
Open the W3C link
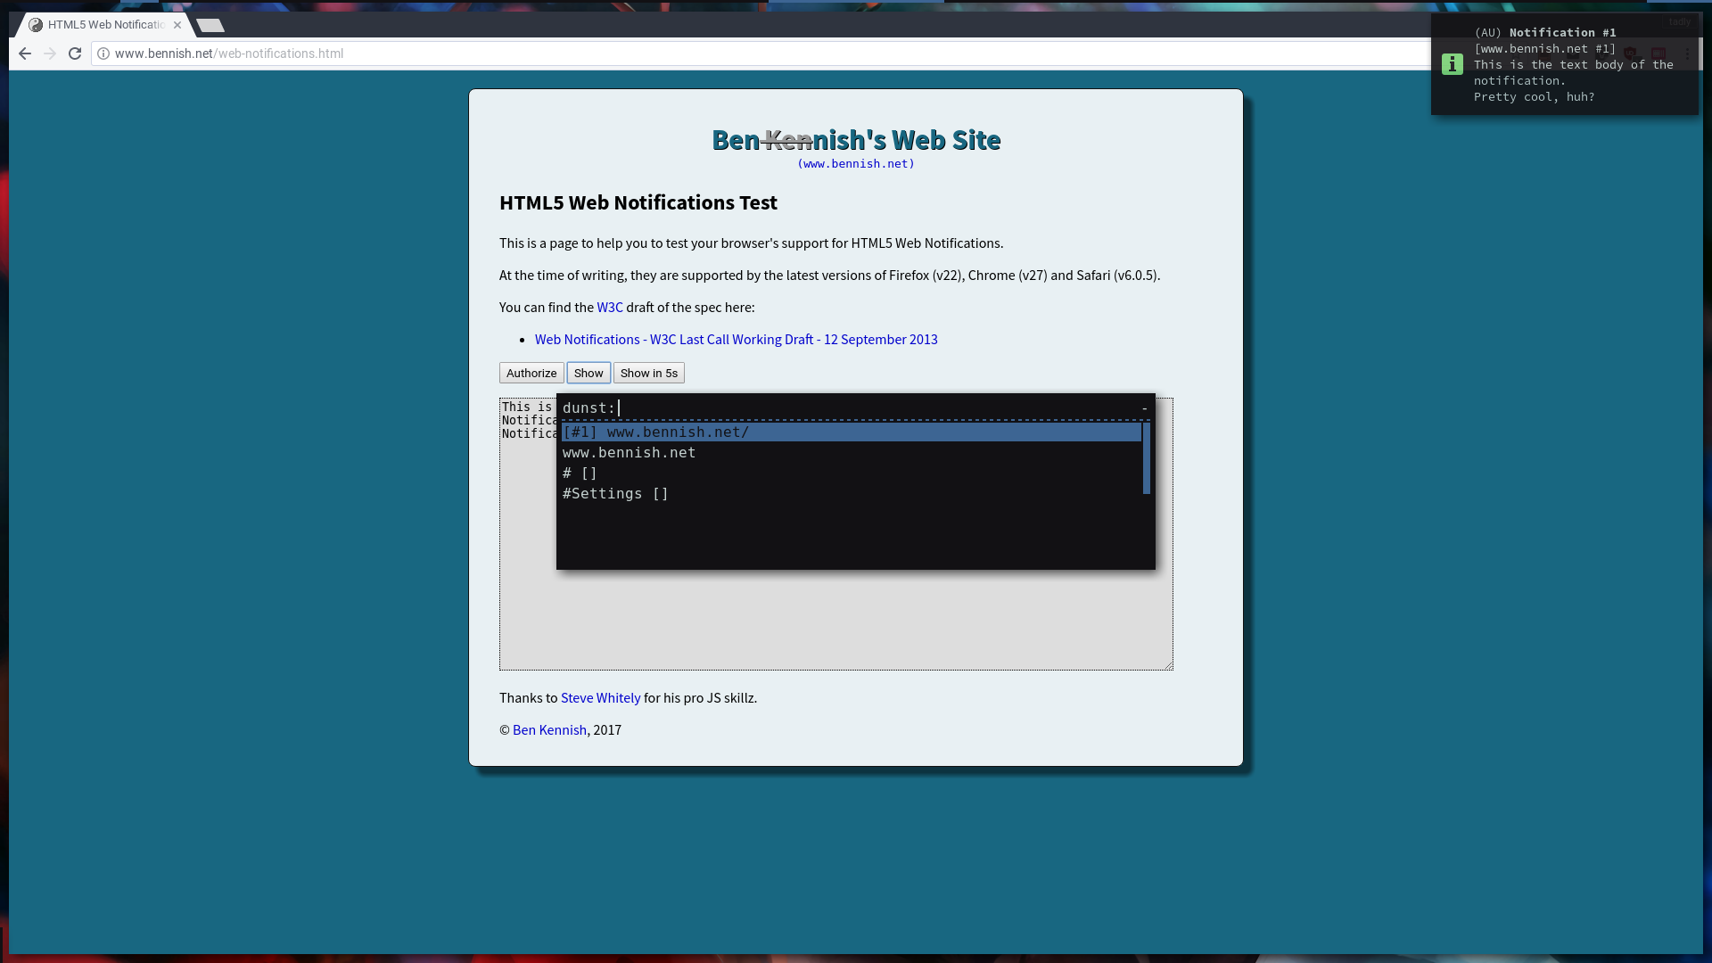pyautogui.click(x=611, y=307)
